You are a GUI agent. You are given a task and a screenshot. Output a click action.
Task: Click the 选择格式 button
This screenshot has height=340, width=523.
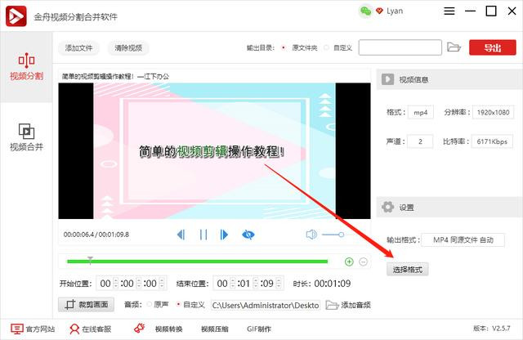(x=407, y=269)
